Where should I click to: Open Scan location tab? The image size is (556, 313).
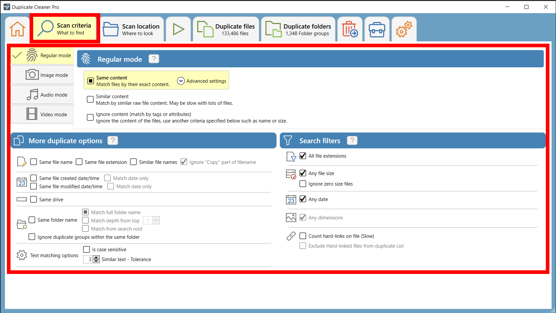pos(132,29)
